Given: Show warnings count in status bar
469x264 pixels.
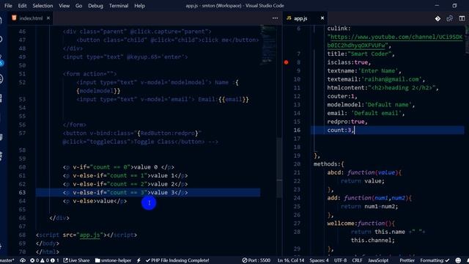Looking at the screenshot, I should coord(45,260).
